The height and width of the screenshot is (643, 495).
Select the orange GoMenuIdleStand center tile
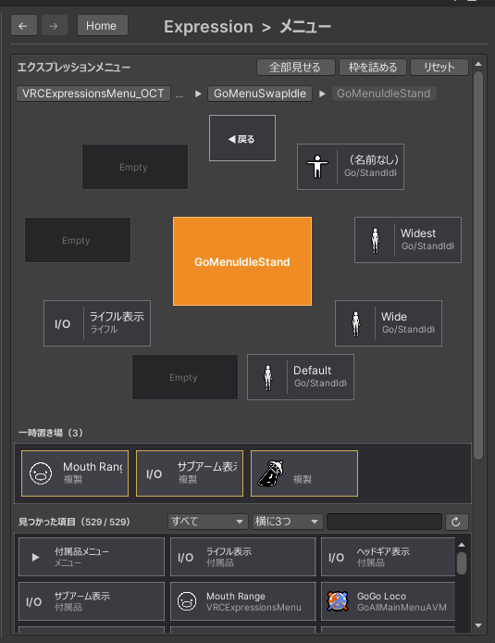point(242,261)
